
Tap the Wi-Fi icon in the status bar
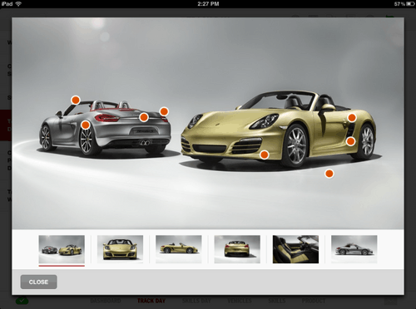[18, 4]
